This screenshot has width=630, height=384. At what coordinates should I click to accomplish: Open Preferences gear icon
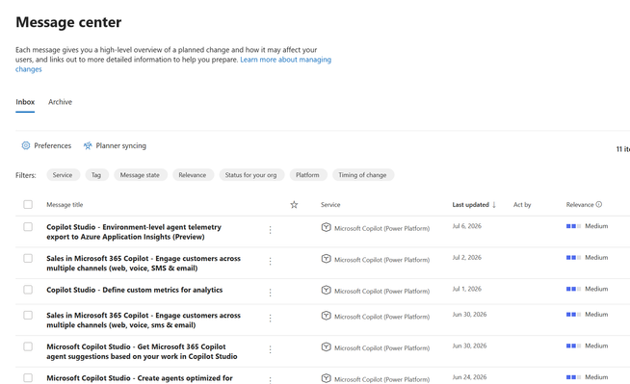(x=26, y=145)
